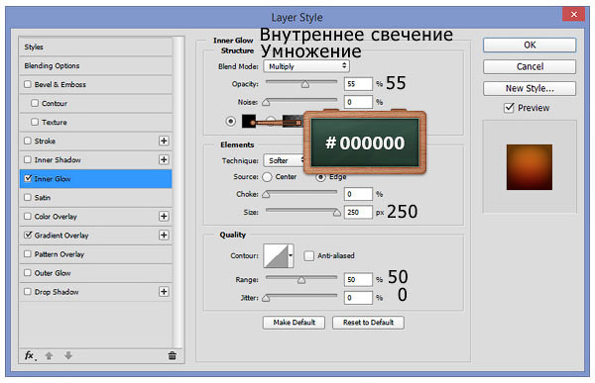
Task: Enable the Texture checkbox
Action: click(35, 122)
